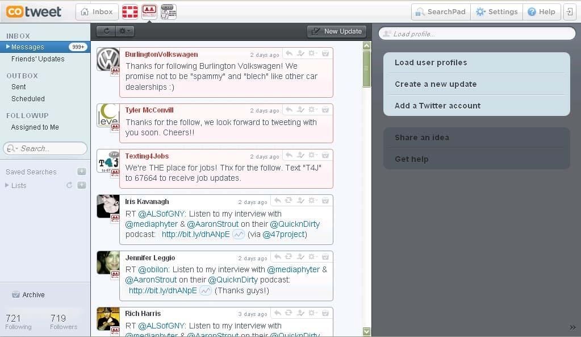Click Create a new update
581x337 pixels.
(476, 84)
